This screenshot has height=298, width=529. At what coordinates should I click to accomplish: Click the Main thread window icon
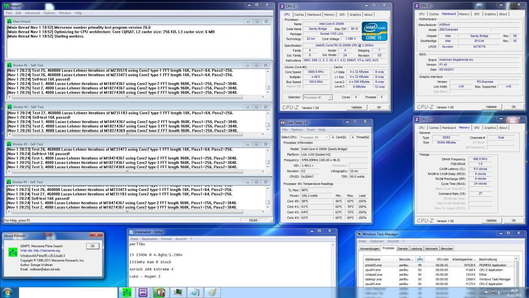click(x=9, y=21)
